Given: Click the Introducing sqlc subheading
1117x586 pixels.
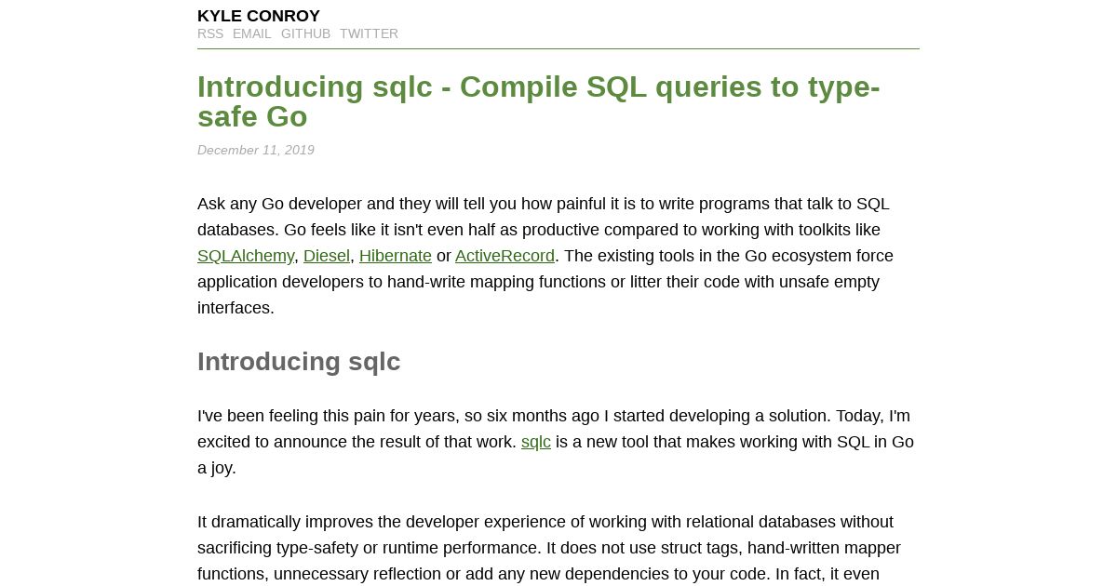Looking at the screenshot, I should (x=299, y=362).
